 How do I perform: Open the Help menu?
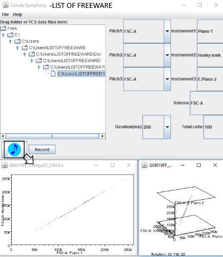(17, 14)
